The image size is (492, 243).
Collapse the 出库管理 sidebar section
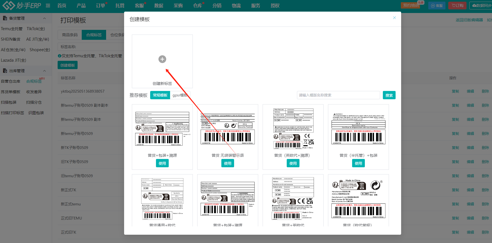[44, 71]
